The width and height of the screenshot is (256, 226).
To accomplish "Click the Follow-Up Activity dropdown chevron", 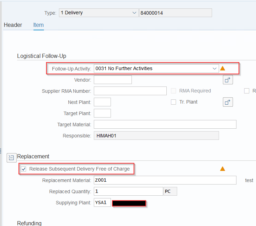I will point(214,68).
